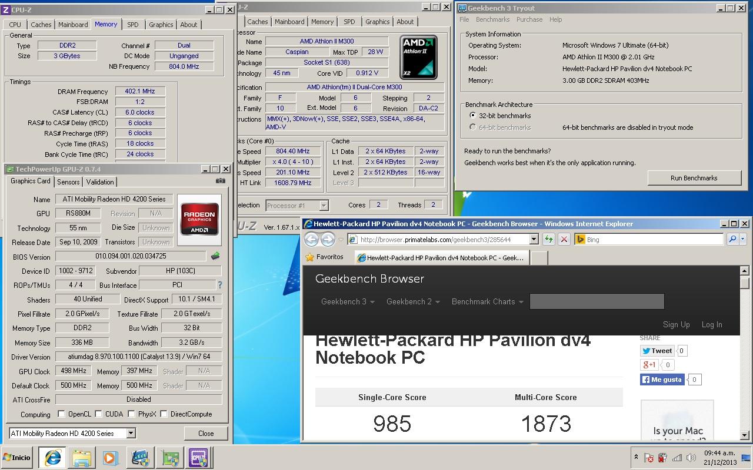Select the 32-bit benchmarks radio button
Screen dimensions: 753x470
pyautogui.click(x=473, y=116)
